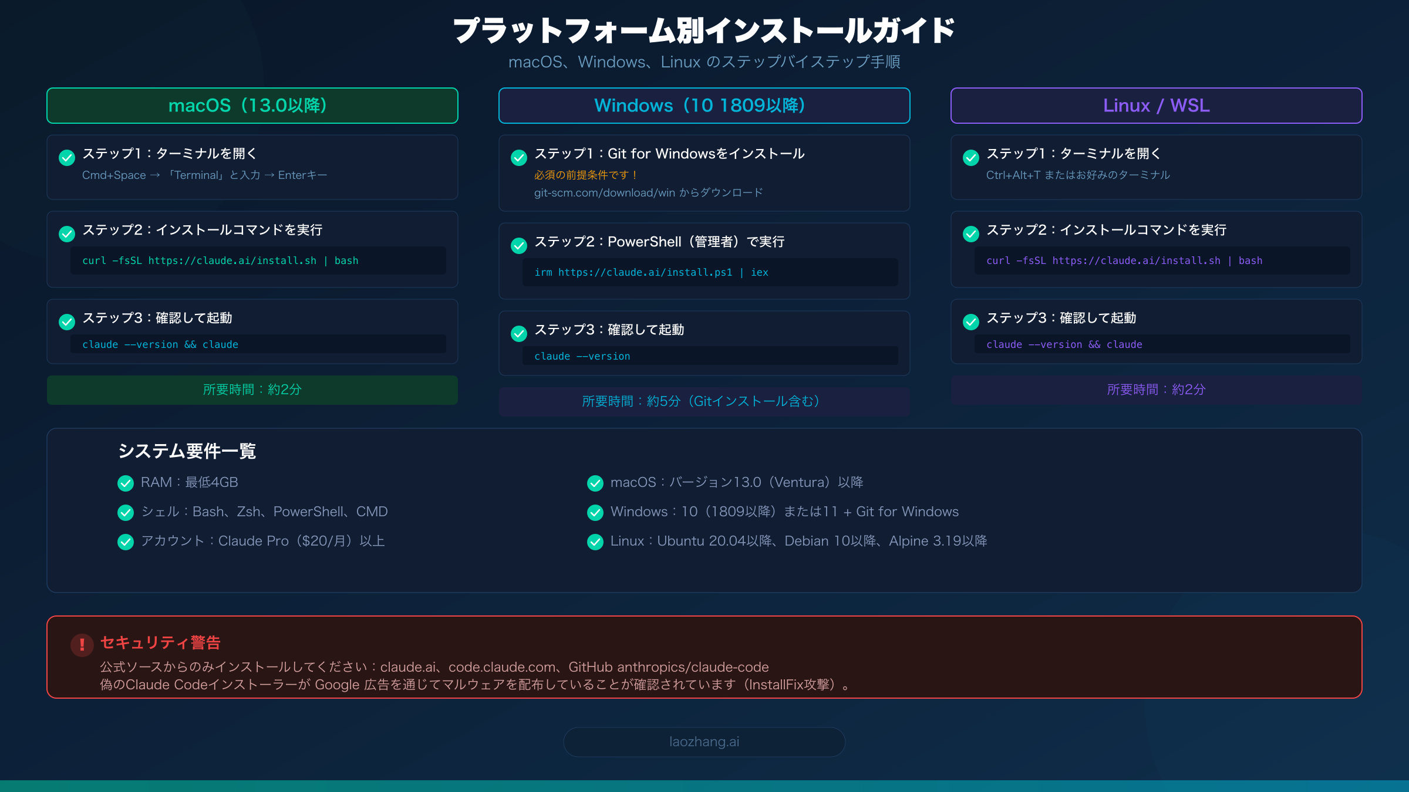Click the checkmark next to RAM：最低4GB
1409x792 pixels.
125,483
